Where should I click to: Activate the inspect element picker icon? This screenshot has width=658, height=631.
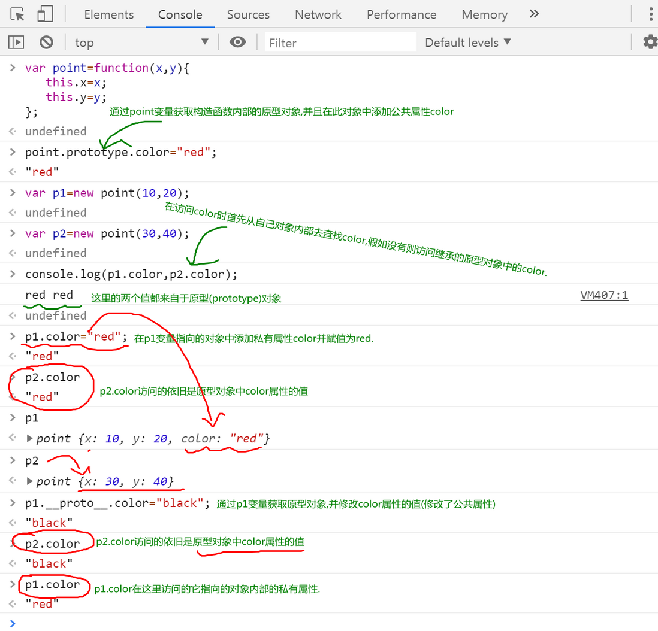click(x=17, y=14)
